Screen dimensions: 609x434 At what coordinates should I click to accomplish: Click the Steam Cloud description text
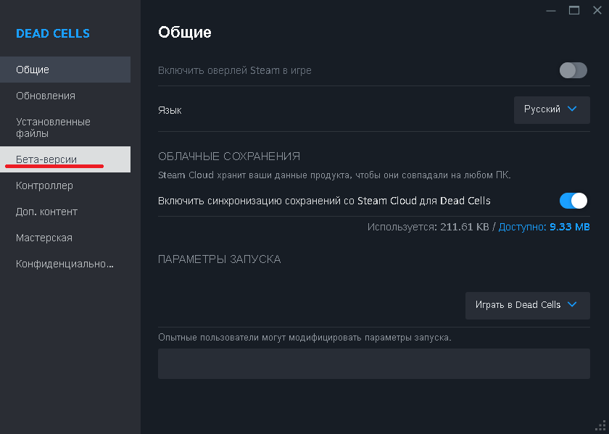334,175
